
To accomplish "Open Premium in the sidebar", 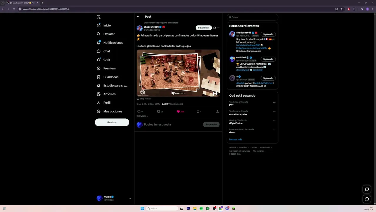I will (106, 68).
